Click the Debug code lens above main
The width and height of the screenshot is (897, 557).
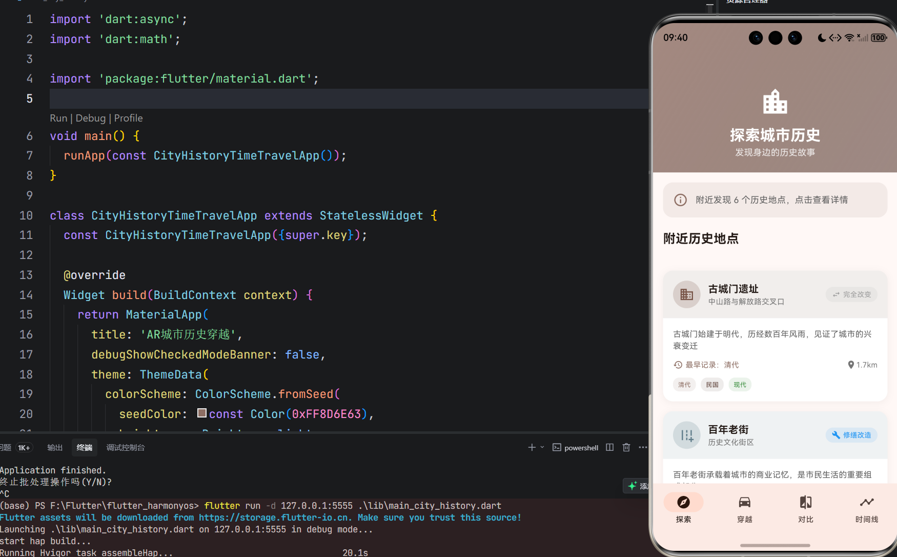coord(91,118)
